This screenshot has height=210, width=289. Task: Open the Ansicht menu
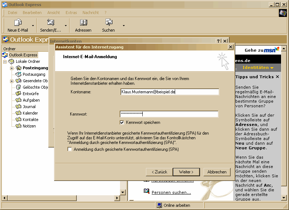click(x=54, y=13)
